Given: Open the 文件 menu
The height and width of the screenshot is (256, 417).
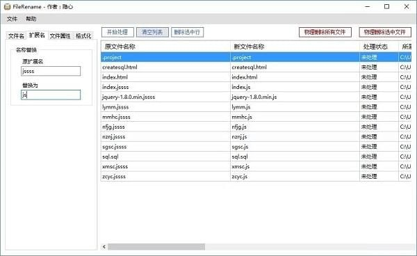Looking at the screenshot, I should (x=12, y=19).
